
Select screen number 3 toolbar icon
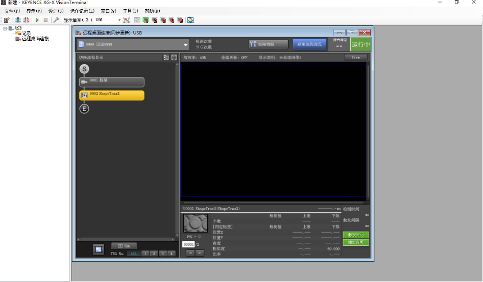pos(163,20)
